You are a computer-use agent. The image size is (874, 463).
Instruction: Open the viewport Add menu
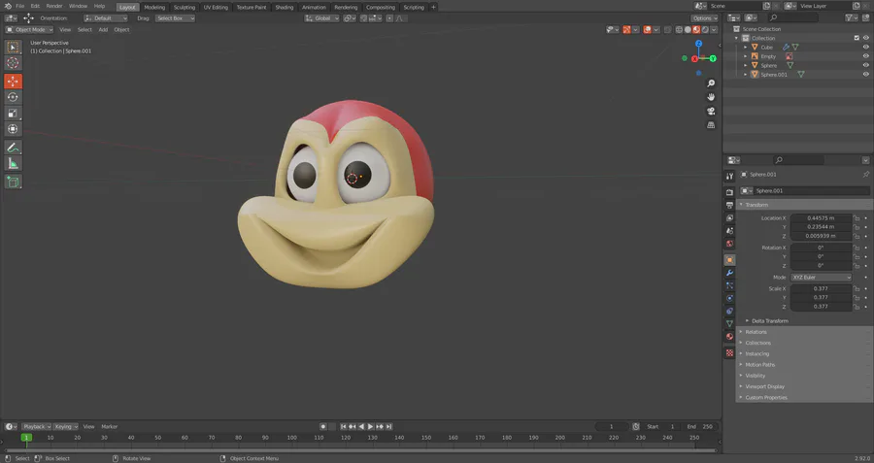pos(103,29)
